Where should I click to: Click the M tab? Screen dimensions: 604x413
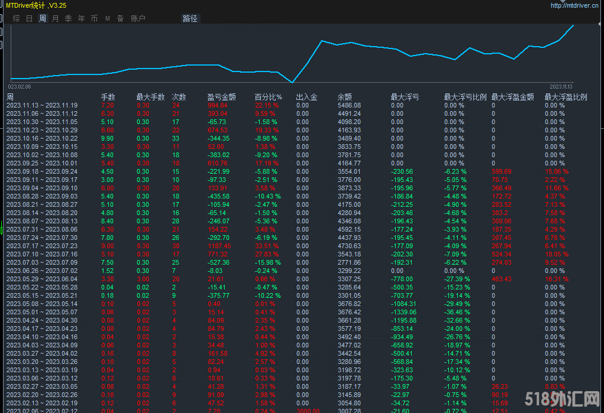108,18
